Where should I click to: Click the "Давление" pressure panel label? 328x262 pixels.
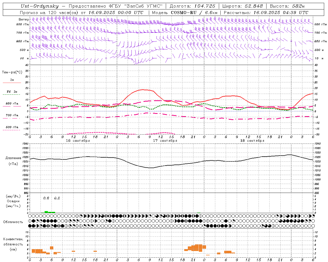pos(13,158)
